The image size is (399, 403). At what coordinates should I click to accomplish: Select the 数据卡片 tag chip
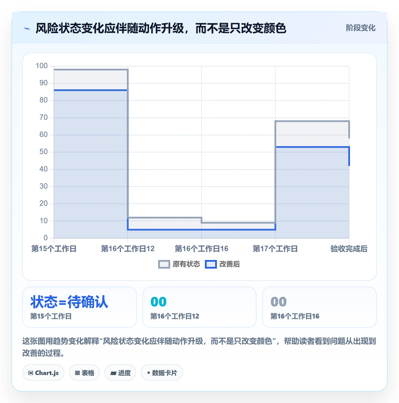tap(162, 373)
